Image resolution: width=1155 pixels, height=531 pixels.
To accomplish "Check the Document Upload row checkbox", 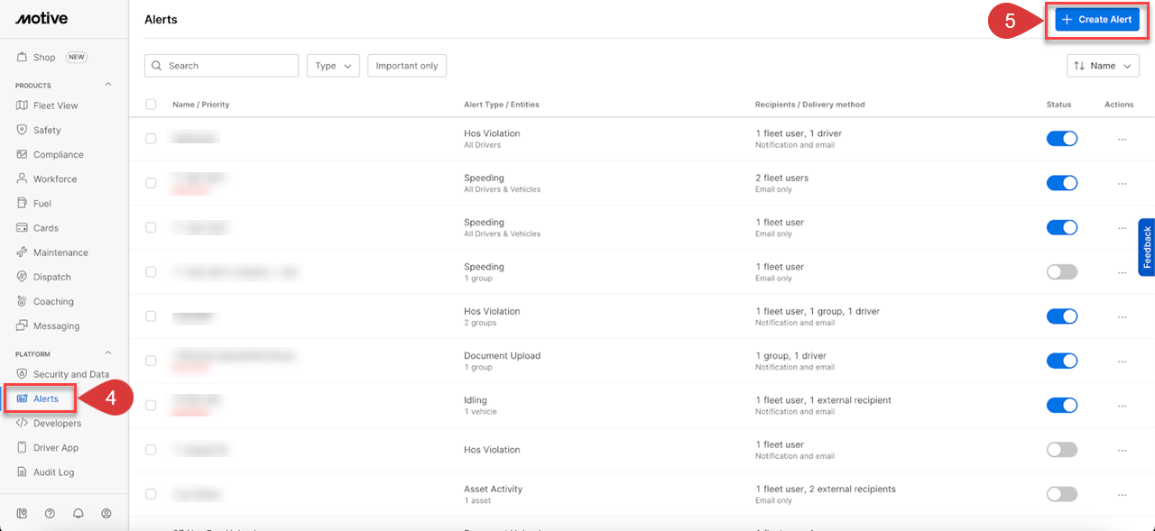I will click(151, 361).
